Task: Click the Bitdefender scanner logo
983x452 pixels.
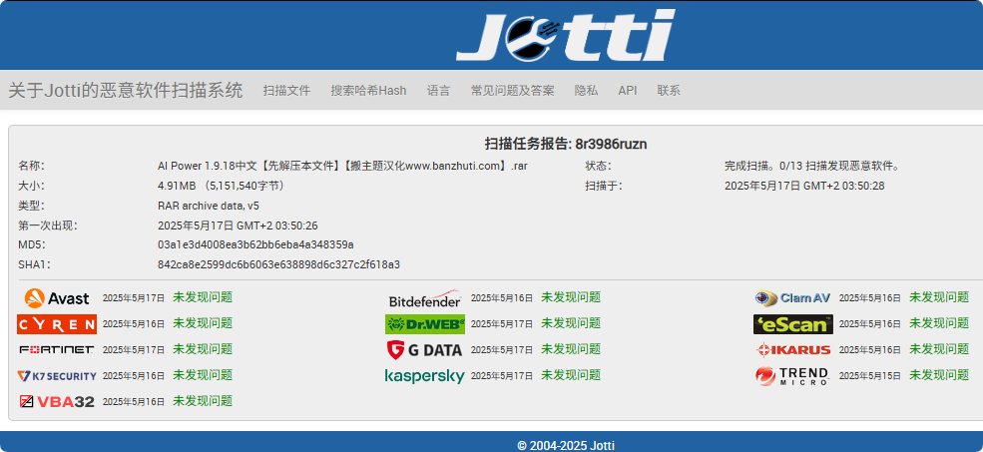Action: click(425, 298)
